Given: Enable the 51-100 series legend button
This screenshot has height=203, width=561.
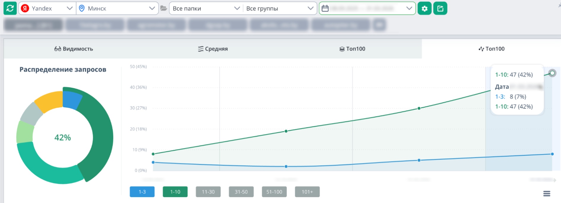Looking at the screenshot, I should click(x=274, y=192).
